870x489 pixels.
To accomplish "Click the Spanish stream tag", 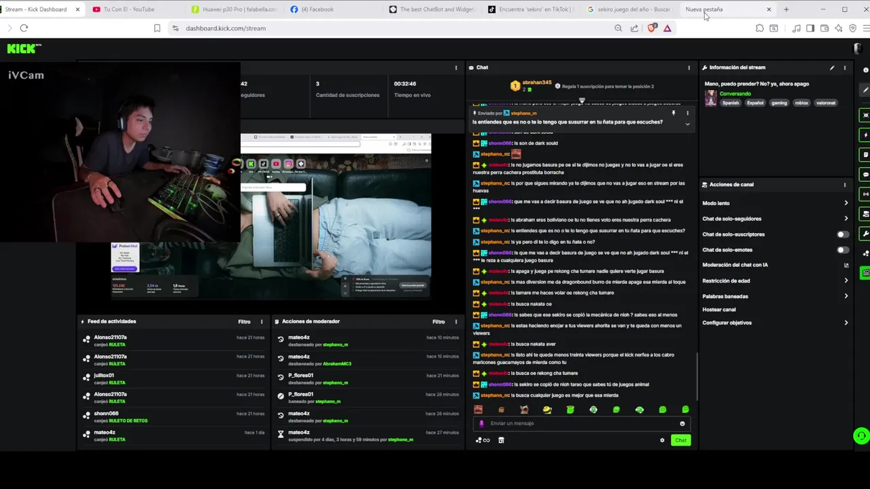I will 731,103.
